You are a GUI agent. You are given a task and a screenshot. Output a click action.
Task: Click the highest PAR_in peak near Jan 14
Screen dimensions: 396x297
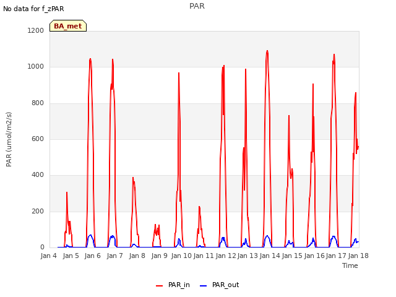[267, 51]
